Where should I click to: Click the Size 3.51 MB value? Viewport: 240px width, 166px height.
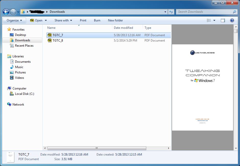point(67,159)
